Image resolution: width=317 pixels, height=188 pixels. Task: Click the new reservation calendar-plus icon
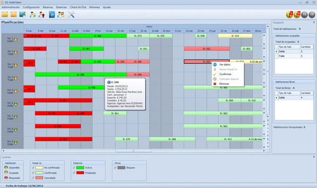click(x=5, y=14)
